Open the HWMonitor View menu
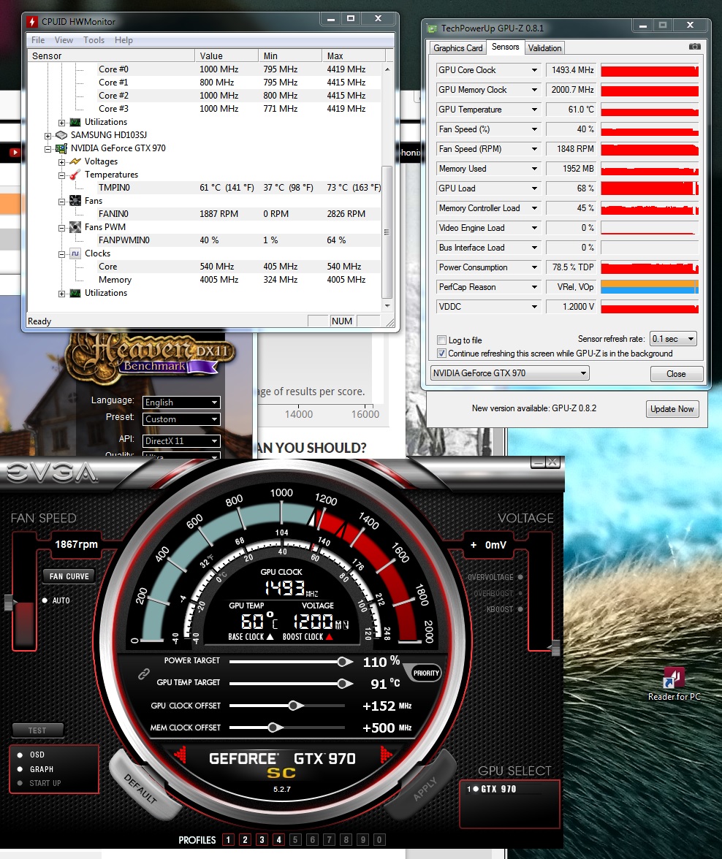 pyautogui.click(x=64, y=40)
